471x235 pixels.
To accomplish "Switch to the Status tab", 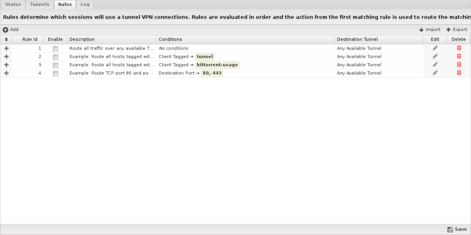I will pos(13,4).
